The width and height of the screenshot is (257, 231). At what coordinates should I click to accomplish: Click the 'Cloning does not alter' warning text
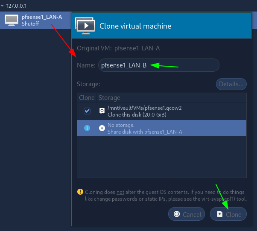click(166, 196)
